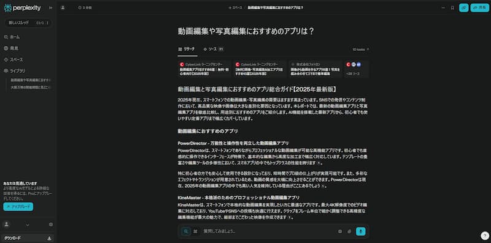Go to ホーム in the sidebar
491x243 pixels.
coord(12,37)
